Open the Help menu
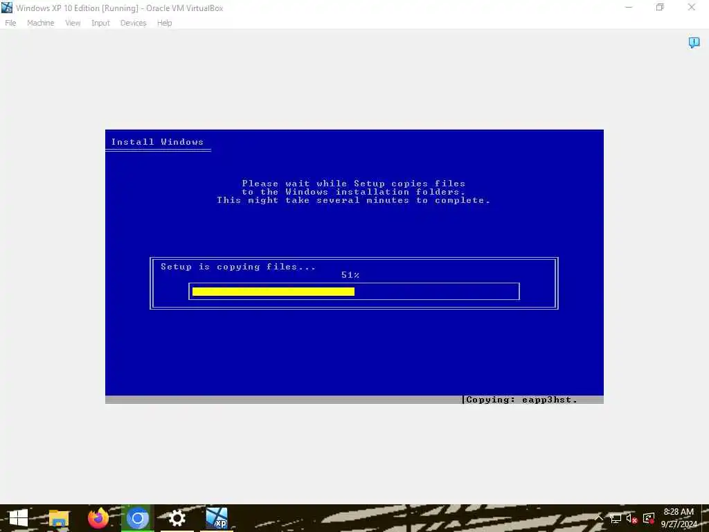 [165, 23]
